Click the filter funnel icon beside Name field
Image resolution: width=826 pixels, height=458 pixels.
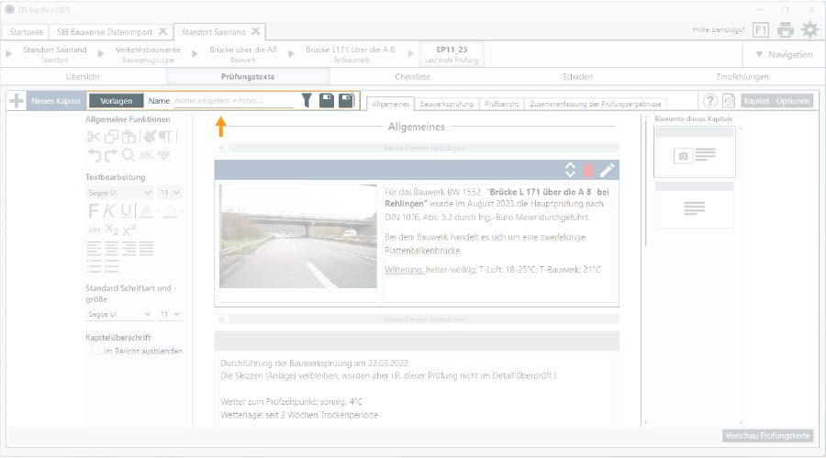(307, 101)
